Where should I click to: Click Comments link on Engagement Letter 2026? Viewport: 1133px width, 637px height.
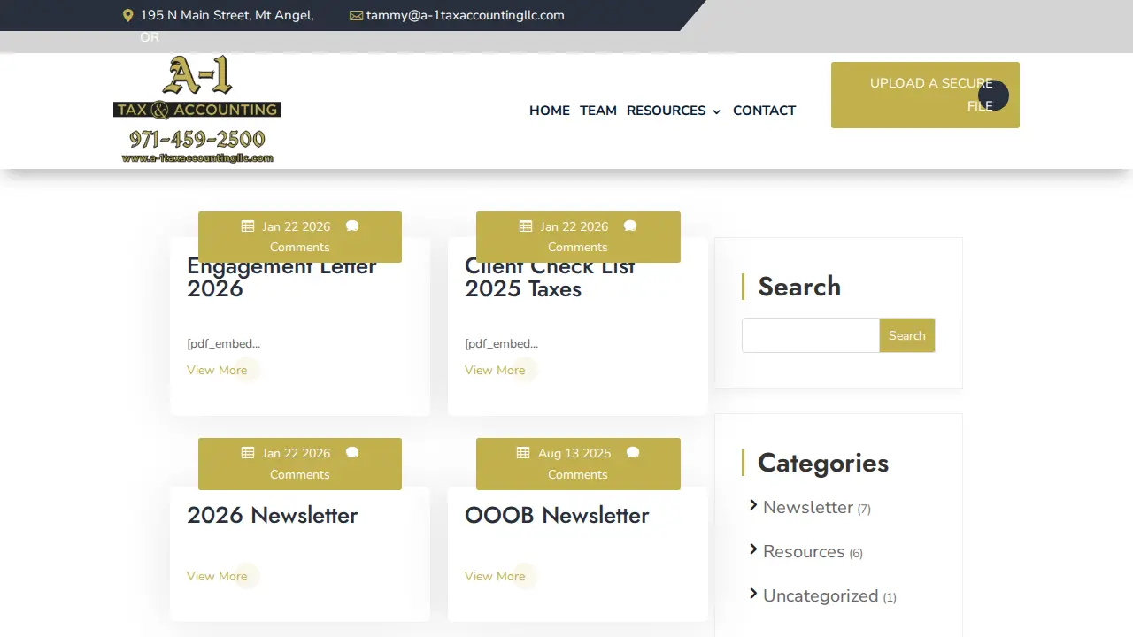click(x=300, y=248)
